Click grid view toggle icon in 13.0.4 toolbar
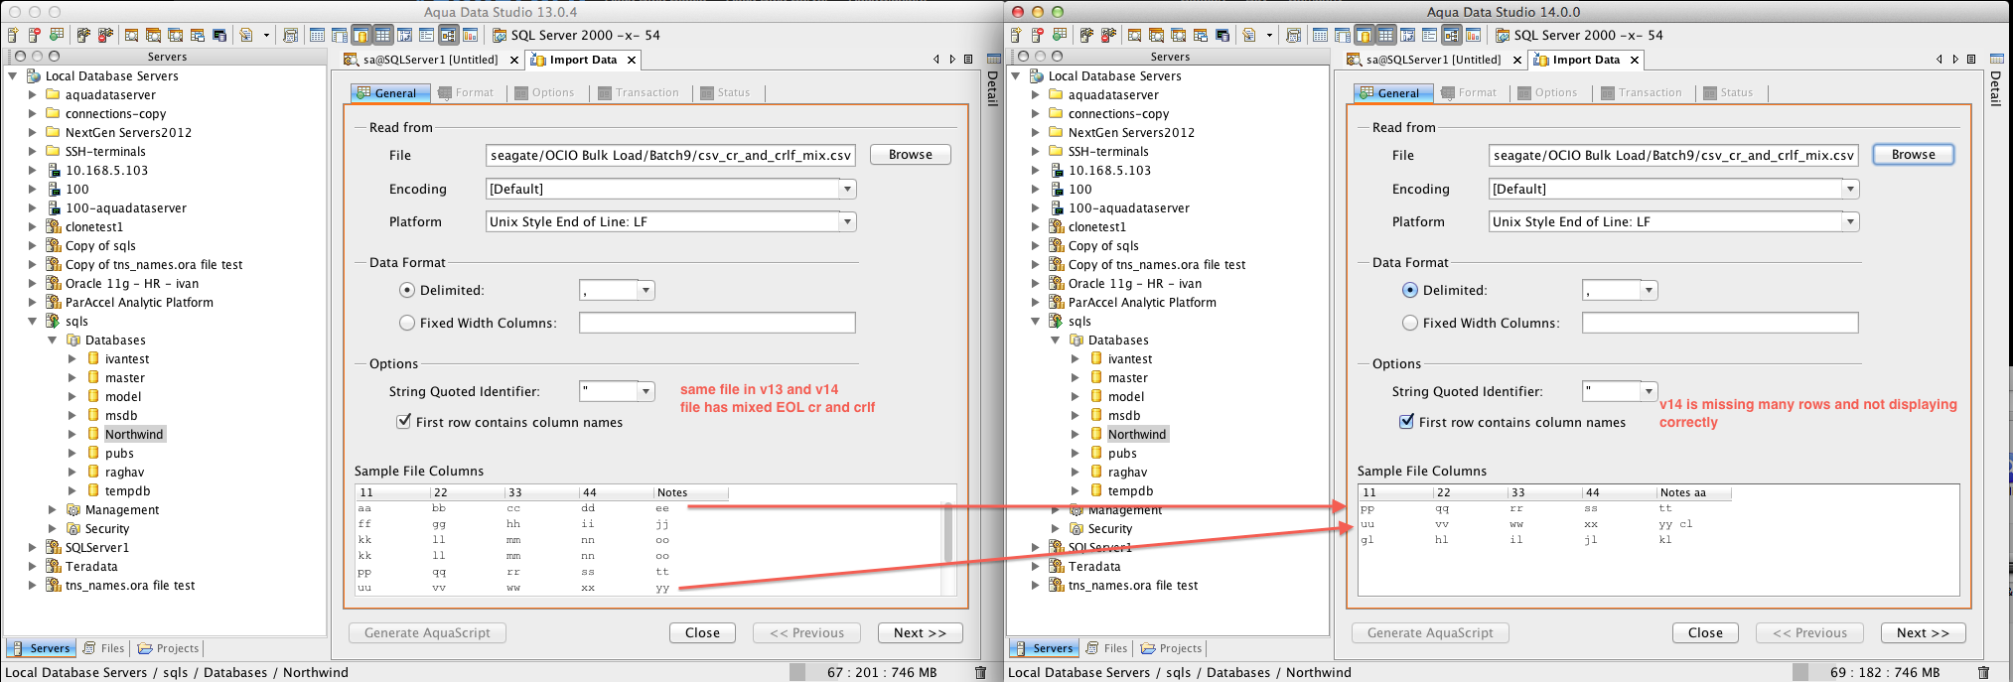 382,35
